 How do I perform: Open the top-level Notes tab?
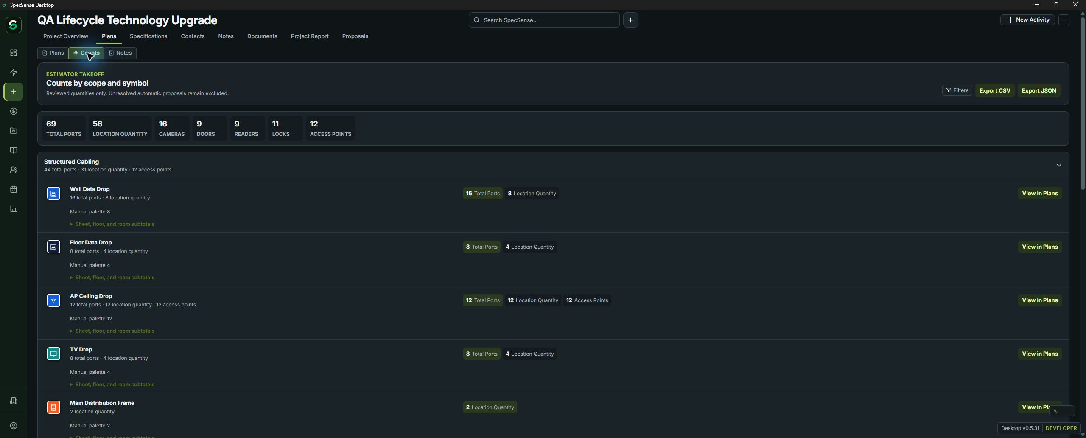226,36
